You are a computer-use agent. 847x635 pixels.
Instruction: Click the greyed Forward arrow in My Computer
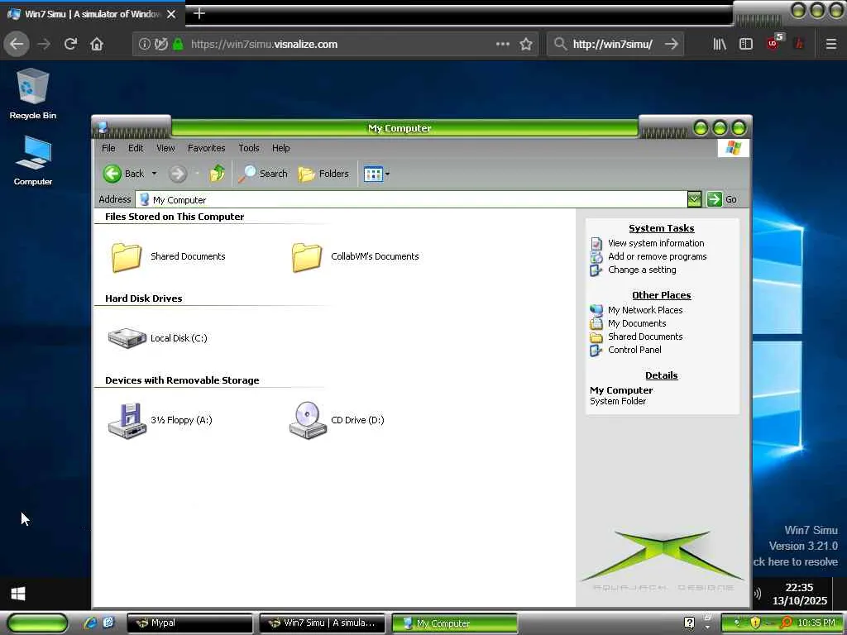[177, 174]
